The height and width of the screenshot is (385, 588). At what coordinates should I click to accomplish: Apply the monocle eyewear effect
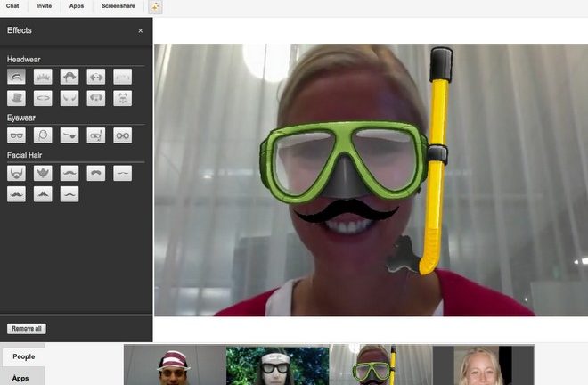pyautogui.click(x=43, y=135)
